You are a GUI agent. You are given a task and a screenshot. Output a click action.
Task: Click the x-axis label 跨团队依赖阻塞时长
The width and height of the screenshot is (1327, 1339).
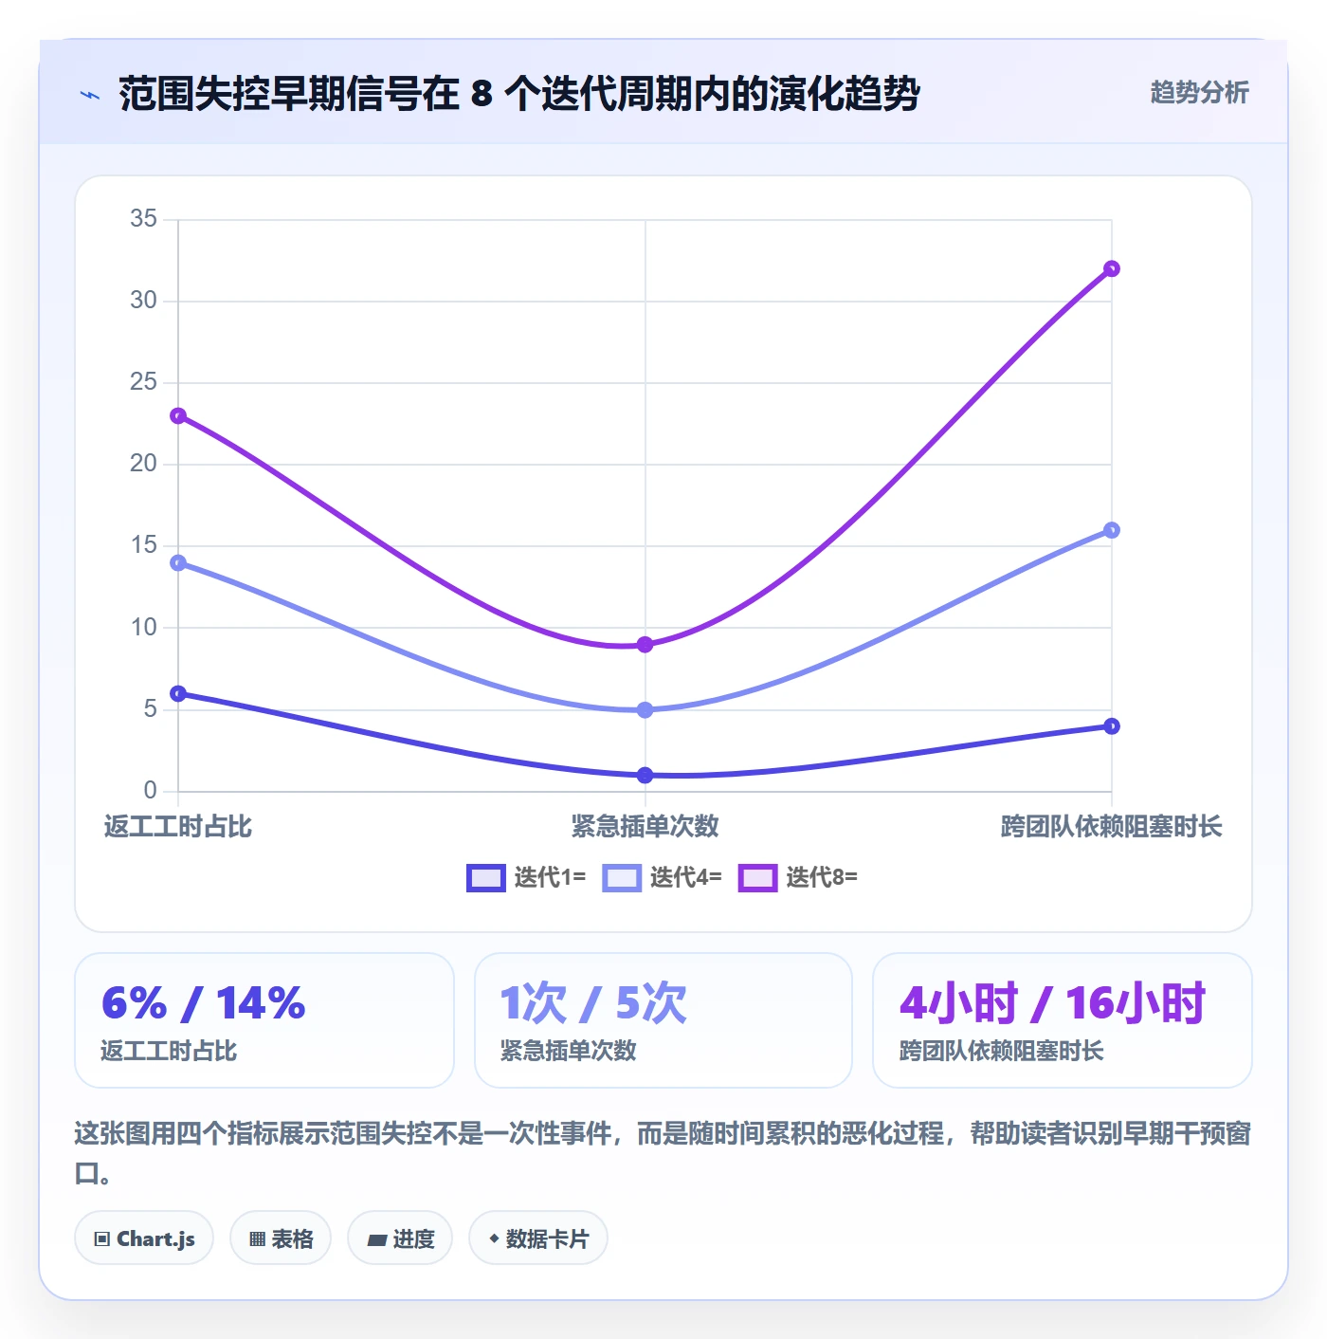(x=1112, y=827)
